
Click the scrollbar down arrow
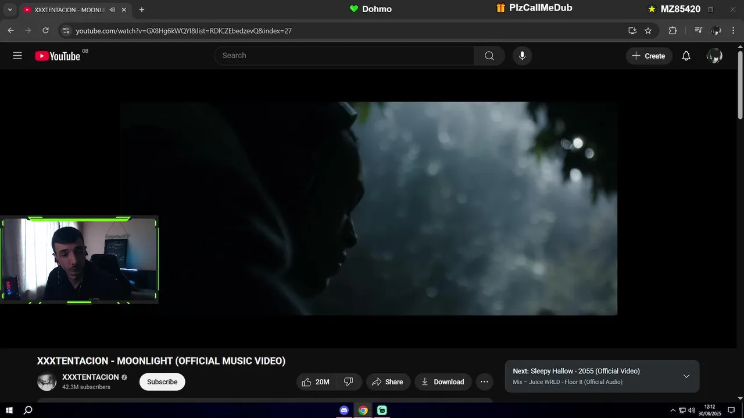pos(740,398)
